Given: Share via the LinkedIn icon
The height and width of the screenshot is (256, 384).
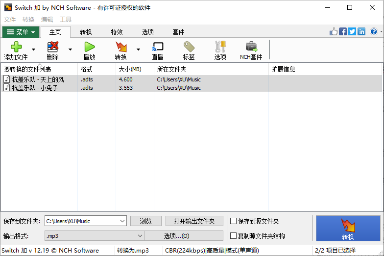Looking at the screenshot, I should [361, 31].
